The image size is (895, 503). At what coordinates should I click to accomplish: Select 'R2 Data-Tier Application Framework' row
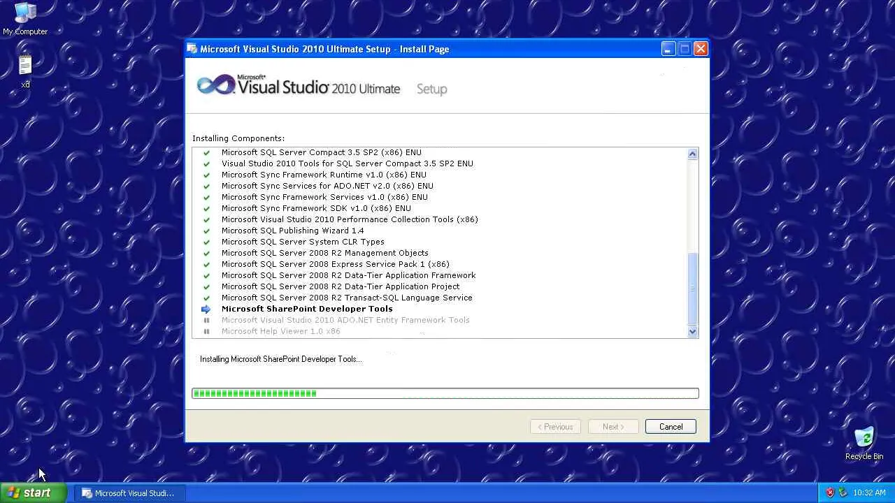pyautogui.click(x=348, y=275)
